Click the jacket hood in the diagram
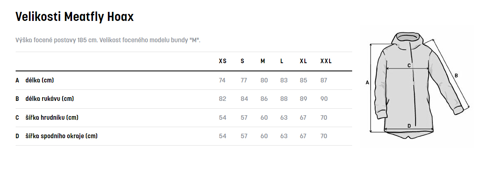Image resolution: width=486 pixels, height=171 pixels. click(409, 39)
